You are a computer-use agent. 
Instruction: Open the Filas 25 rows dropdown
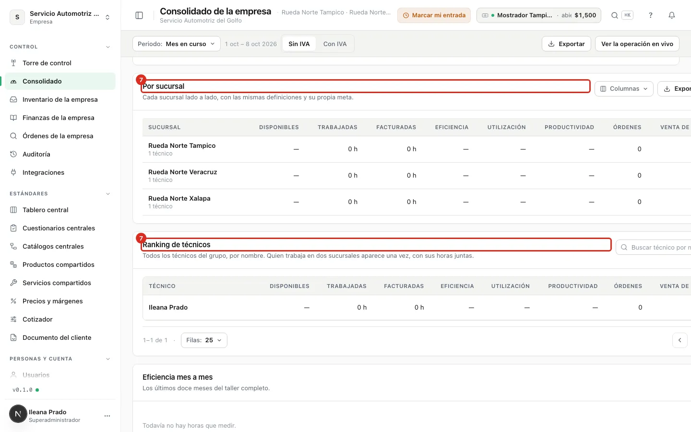pyautogui.click(x=204, y=340)
